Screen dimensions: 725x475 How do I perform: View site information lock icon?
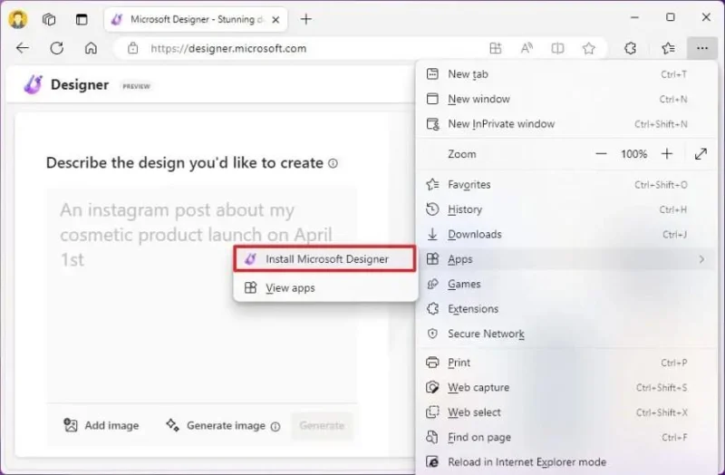133,48
